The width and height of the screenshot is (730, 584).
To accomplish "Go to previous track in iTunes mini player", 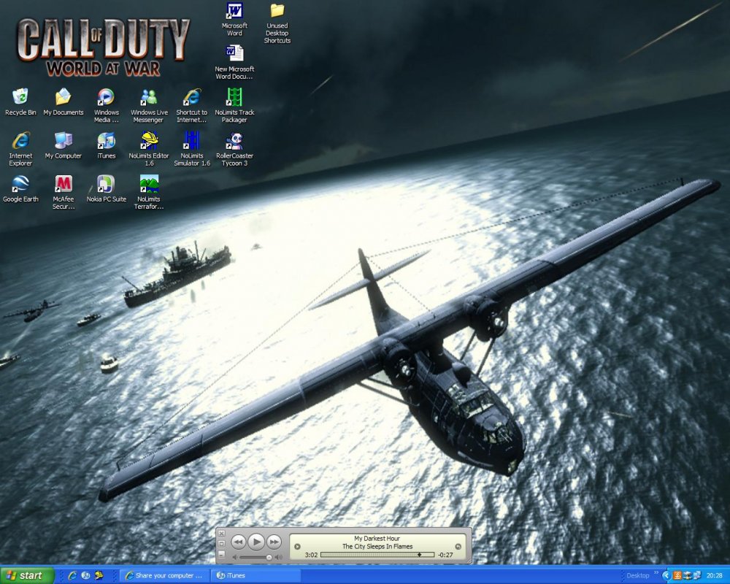I will click(238, 542).
